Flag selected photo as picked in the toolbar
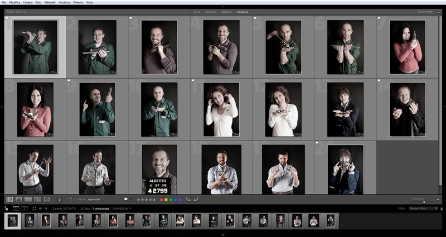The image size is (446, 237). tap(126, 199)
